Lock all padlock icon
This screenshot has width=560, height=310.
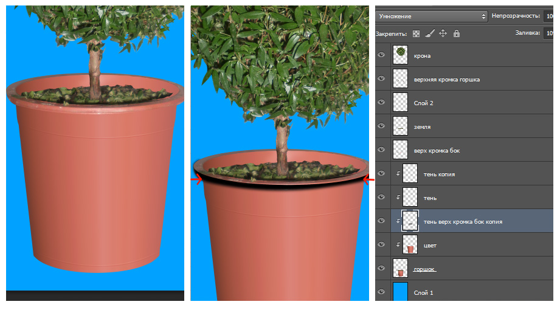[x=457, y=33]
